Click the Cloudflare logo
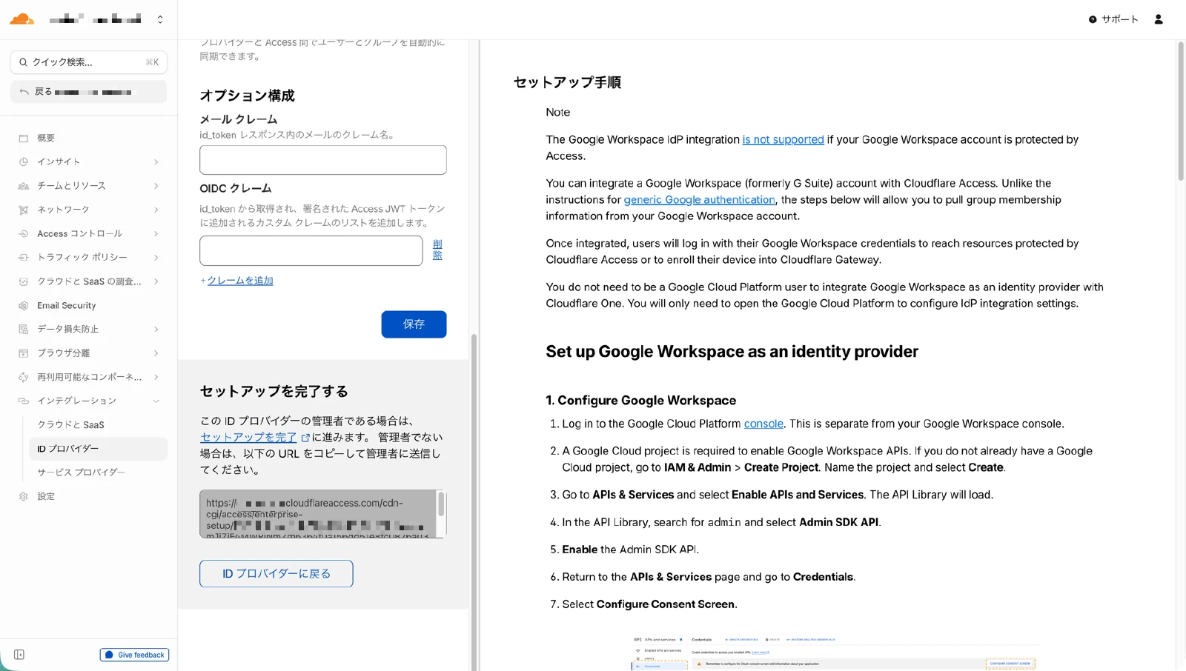Screen dimensions: 1186x671 [x=21, y=19]
